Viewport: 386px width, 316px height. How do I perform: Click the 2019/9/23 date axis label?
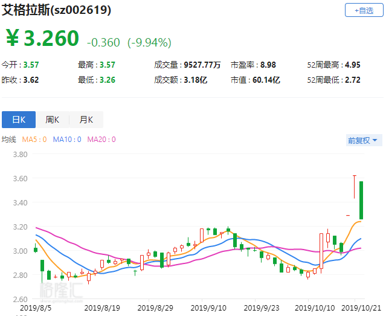pos(262,308)
